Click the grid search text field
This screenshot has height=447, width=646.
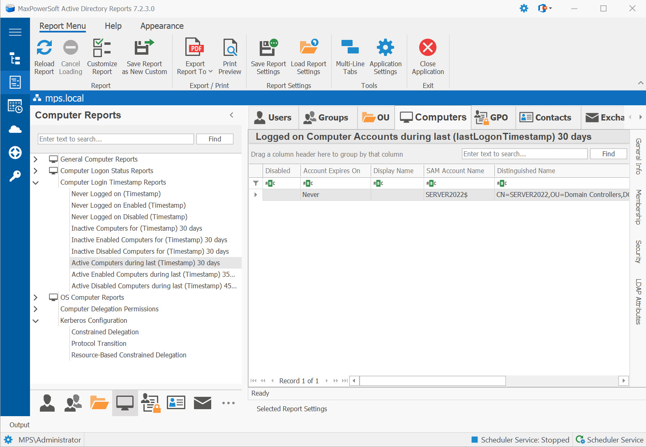pyautogui.click(x=524, y=154)
